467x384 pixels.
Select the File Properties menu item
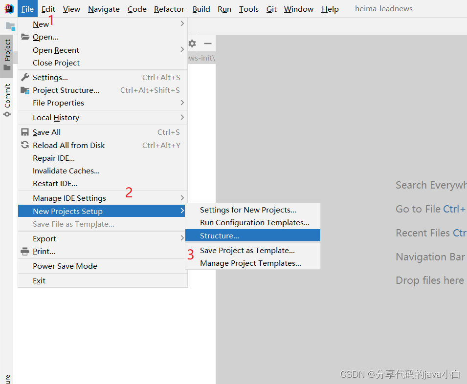(103, 103)
